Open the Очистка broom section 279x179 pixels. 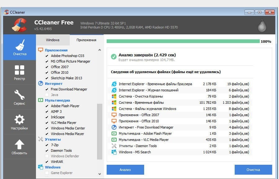tap(20, 47)
